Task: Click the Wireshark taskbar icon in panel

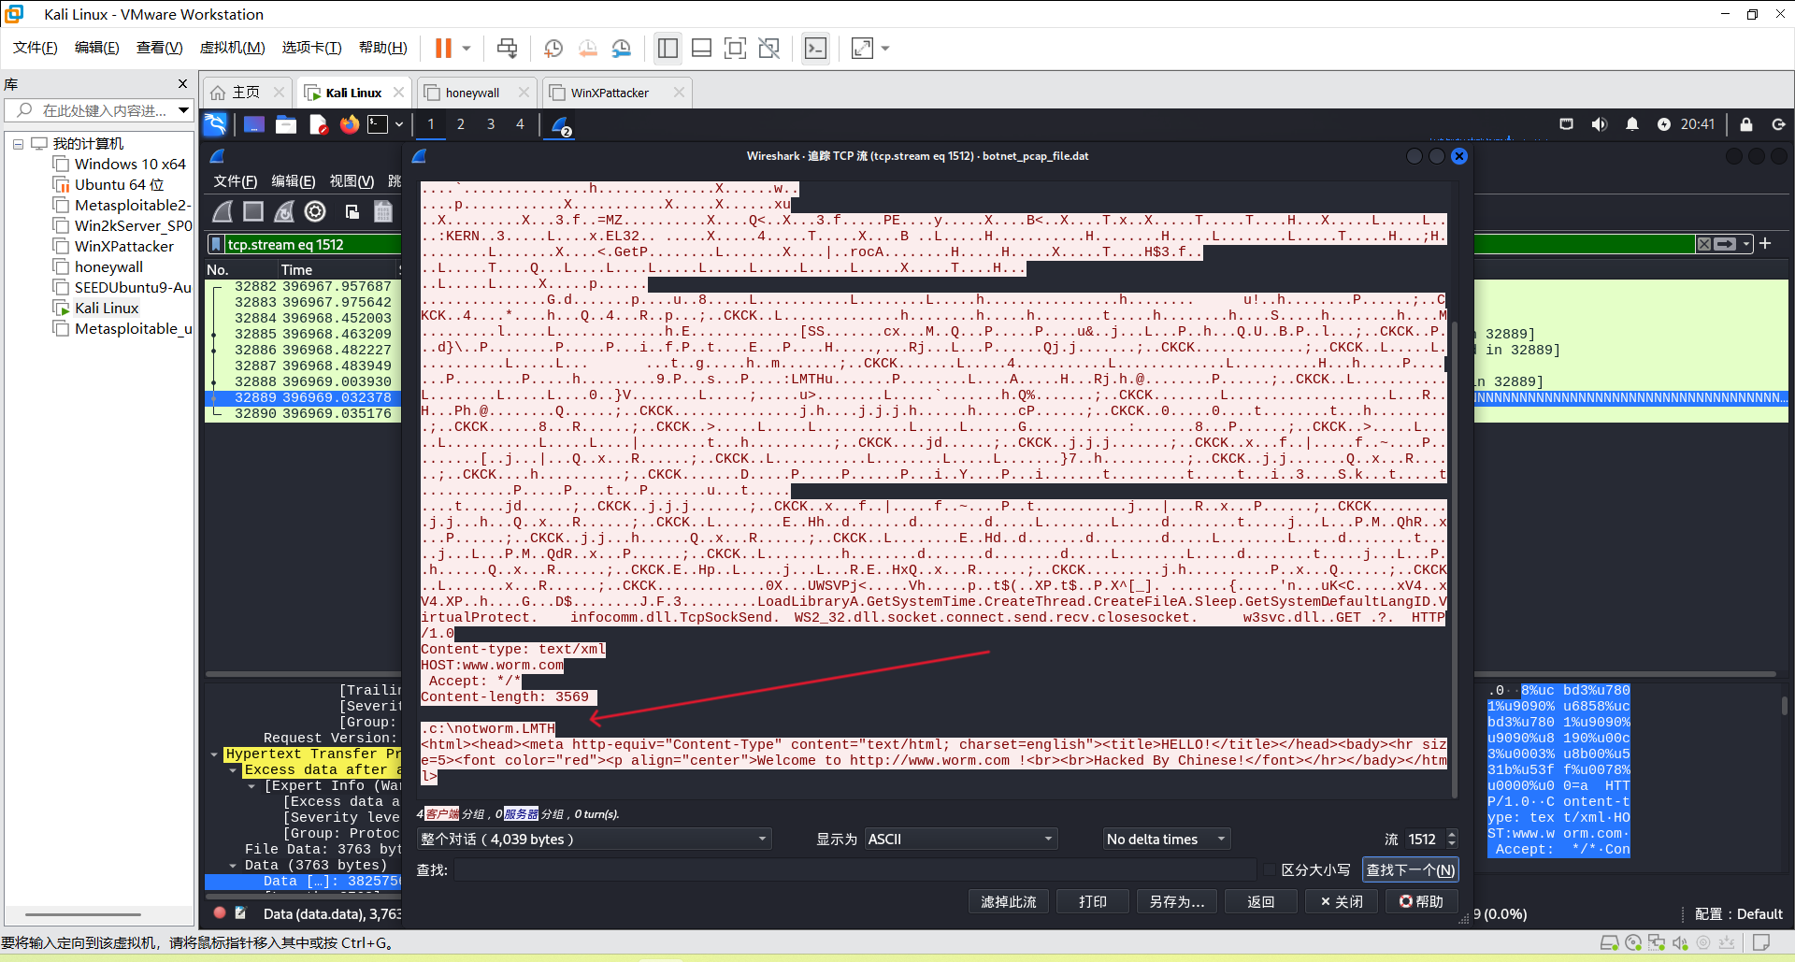Action: coord(561,125)
